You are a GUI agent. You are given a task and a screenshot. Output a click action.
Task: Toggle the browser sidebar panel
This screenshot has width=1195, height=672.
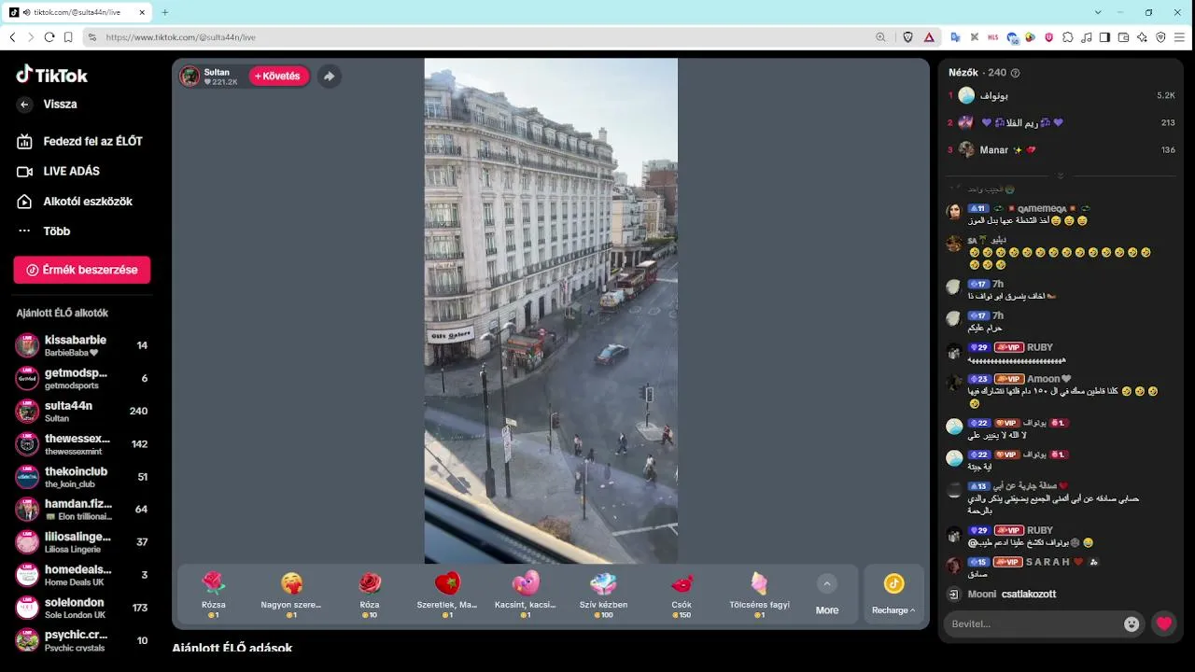[x=1104, y=37]
